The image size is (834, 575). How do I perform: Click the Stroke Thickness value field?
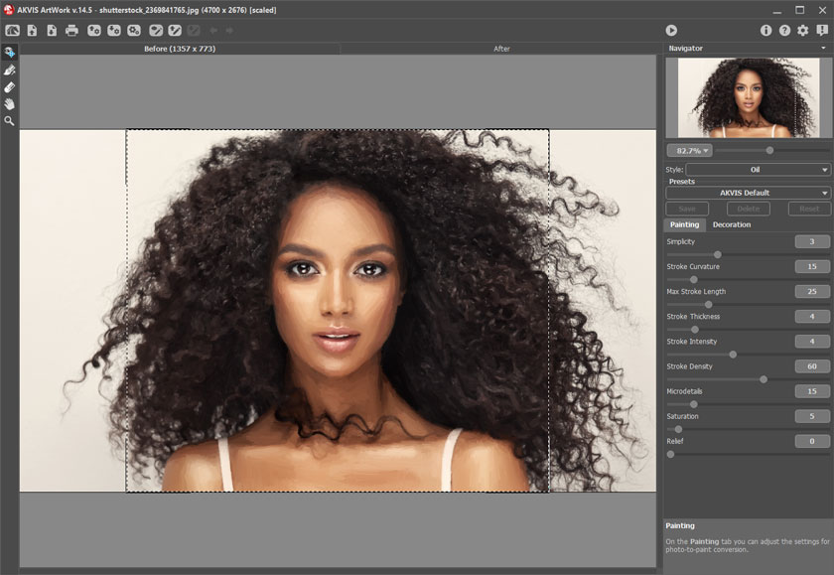click(812, 317)
